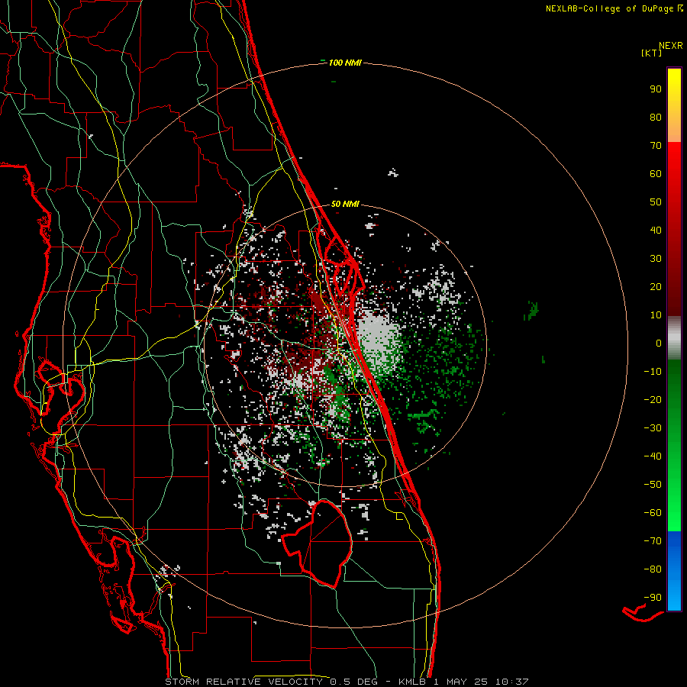The width and height of the screenshot is (687, 687).
Task: Click the -80 knot scale value
Action: 653,569
